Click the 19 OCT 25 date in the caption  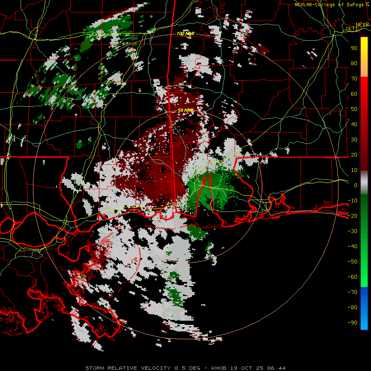click(247, 368)
